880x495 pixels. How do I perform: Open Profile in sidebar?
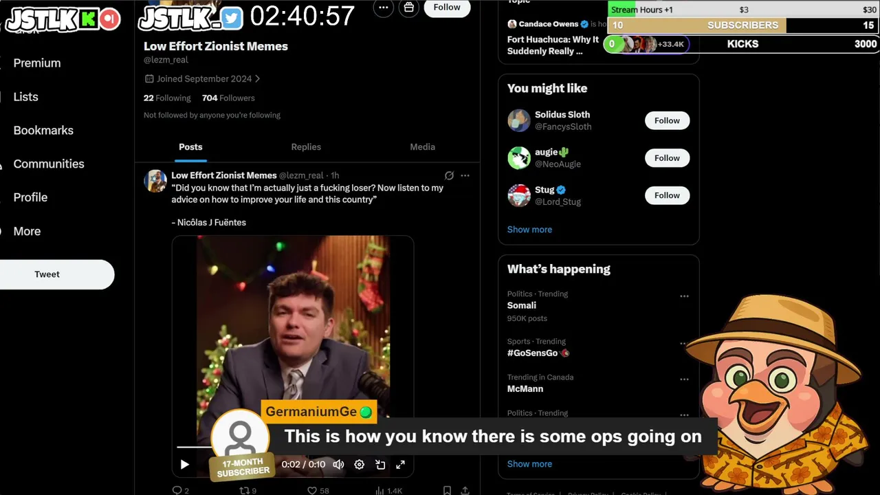pos(30,197)
